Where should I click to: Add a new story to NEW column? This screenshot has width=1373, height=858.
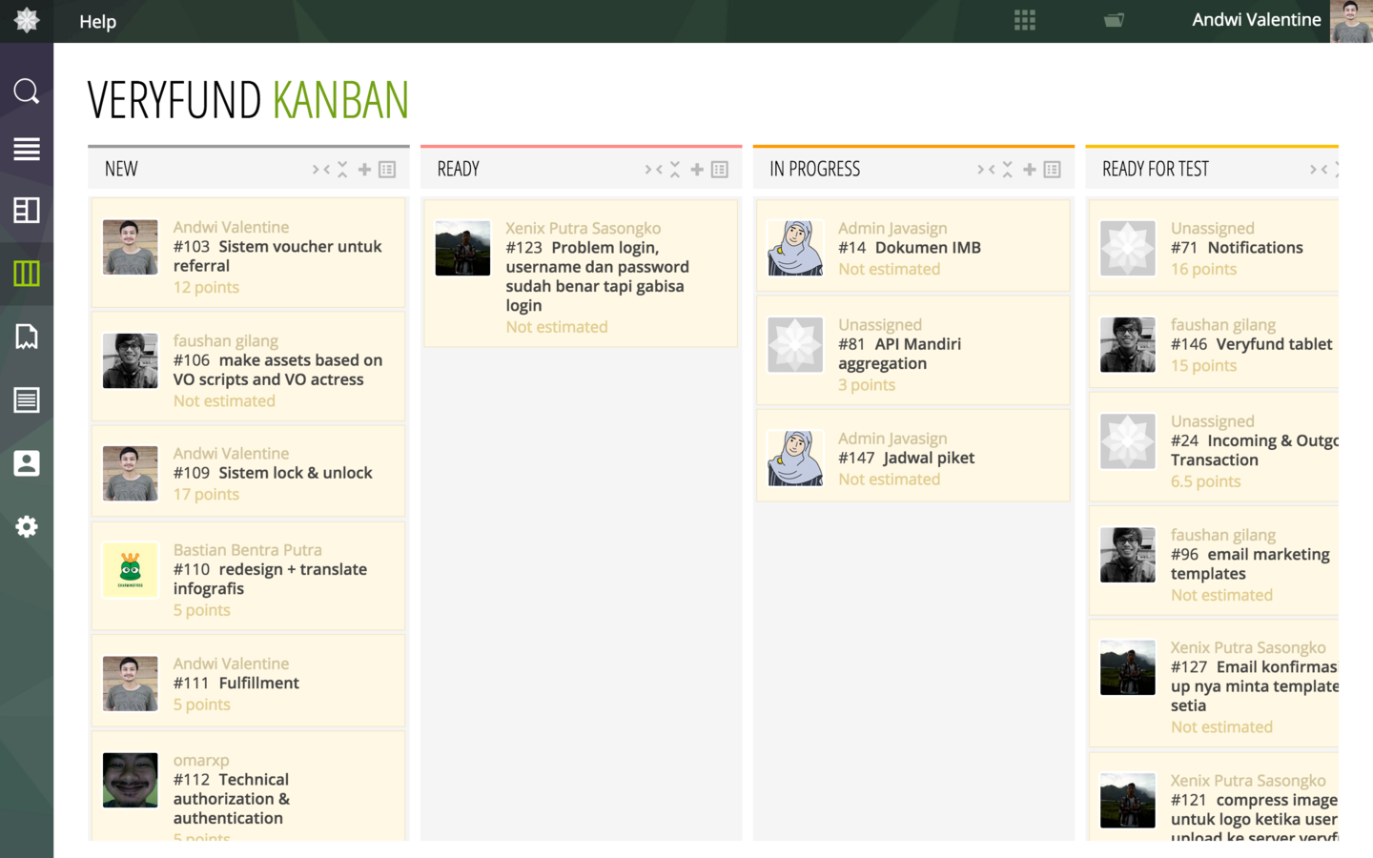point(364,170)
